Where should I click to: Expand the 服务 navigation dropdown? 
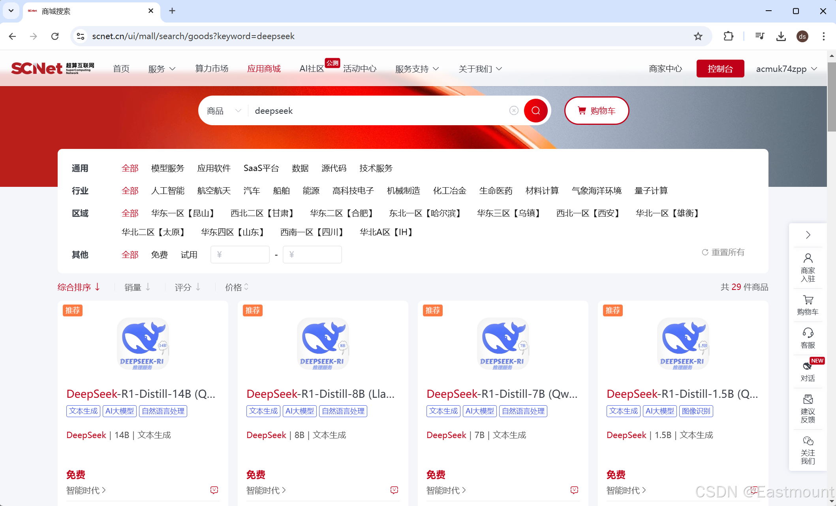pos(162,69)
